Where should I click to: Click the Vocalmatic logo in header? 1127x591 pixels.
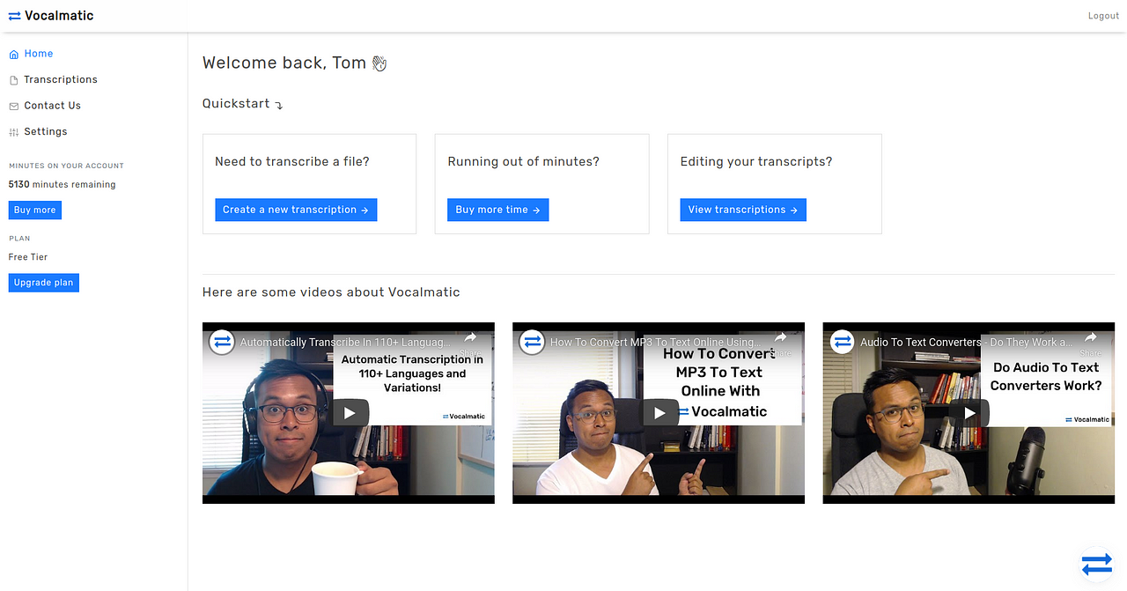coord(14,16)
